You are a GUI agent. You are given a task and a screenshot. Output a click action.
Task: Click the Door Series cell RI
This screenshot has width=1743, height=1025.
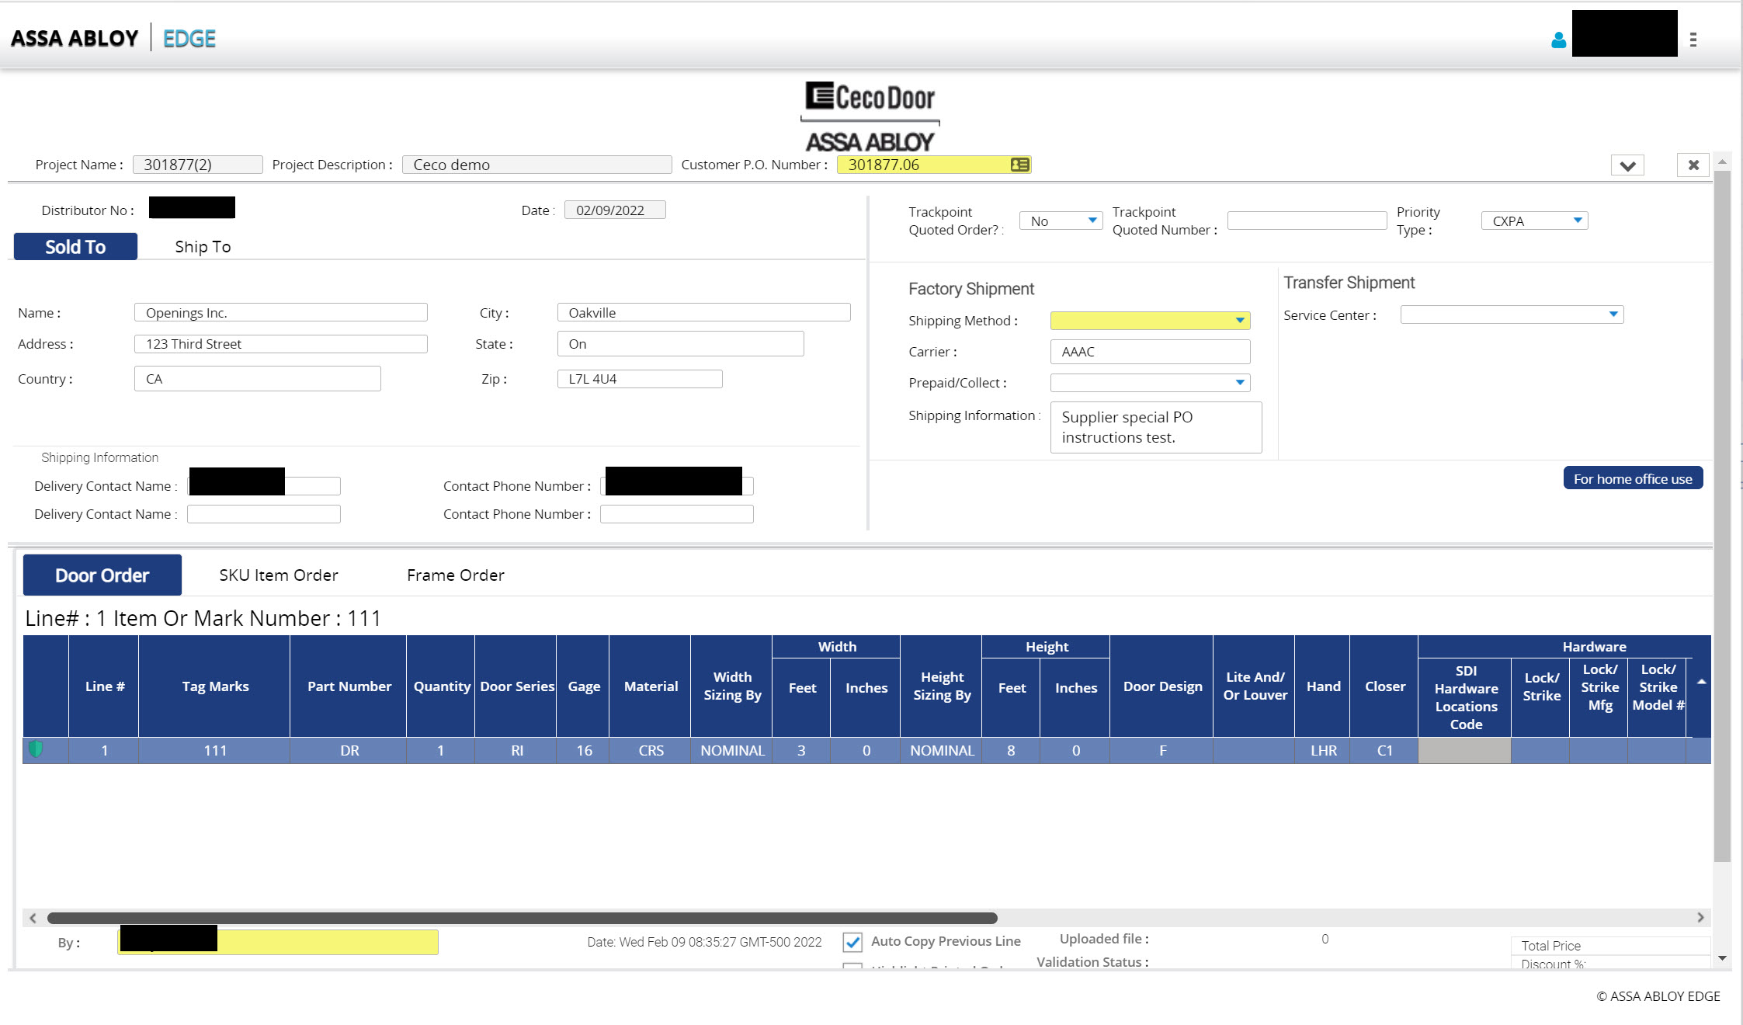516,750
